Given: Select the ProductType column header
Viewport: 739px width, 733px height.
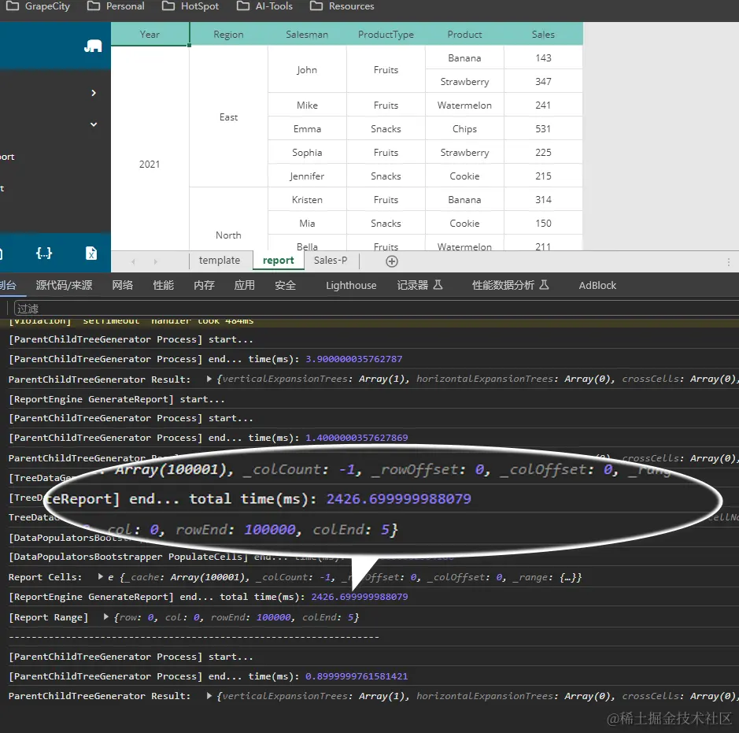Looking at the screenshot, I should click(x=386, y=34).
